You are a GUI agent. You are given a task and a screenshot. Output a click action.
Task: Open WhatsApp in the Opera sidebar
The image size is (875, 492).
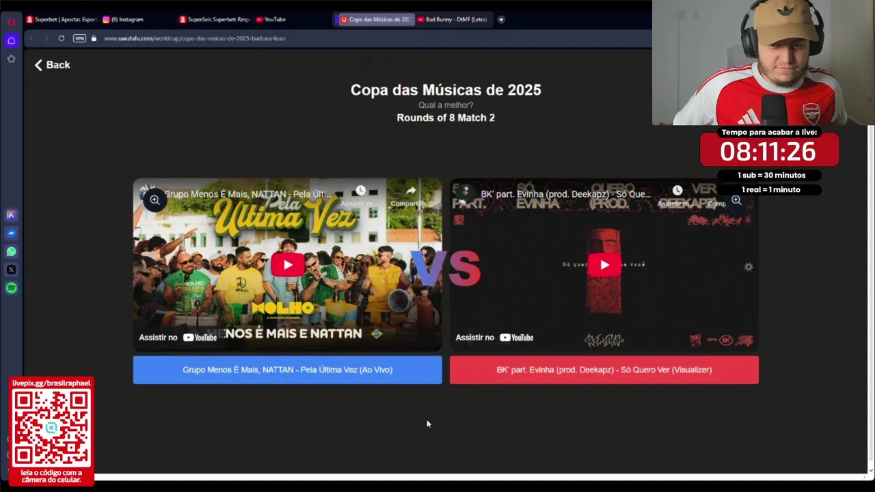click(x=11, y=251)
